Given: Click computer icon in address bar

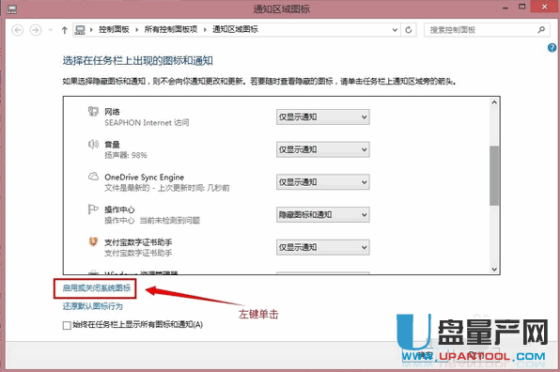Looking at the screenshot, I should [80, 30].
